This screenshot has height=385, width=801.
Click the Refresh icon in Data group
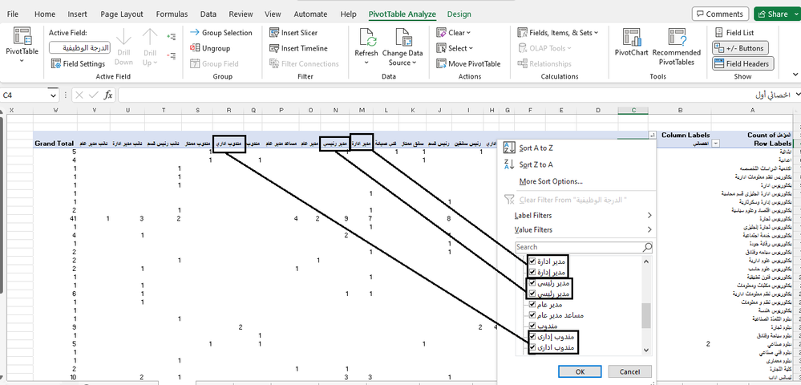(366, 38)
